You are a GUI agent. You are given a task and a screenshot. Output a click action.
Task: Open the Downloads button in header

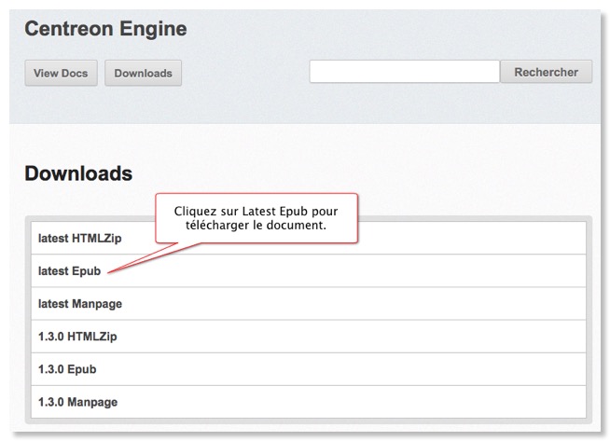pos(143,73)
